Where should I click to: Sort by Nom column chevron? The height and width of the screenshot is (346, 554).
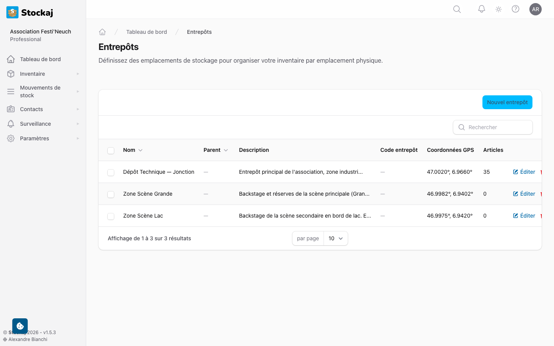pyautogui.click(x=140, y=150)
